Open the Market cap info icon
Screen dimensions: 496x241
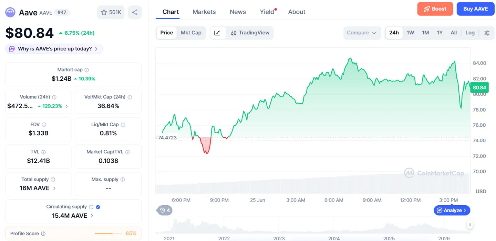coord(87,70)
